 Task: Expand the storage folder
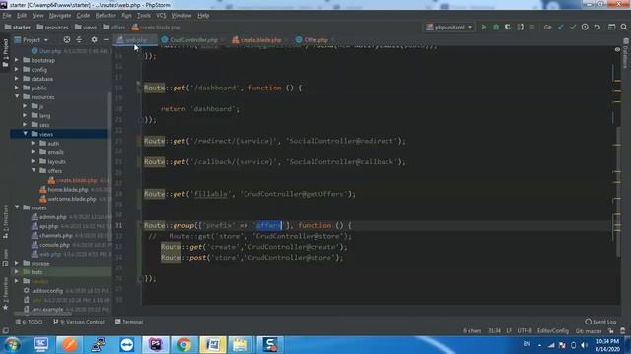(x=17, y=263)
